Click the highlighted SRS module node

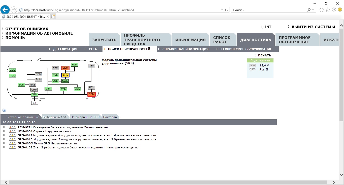click(x=65, y=75)
